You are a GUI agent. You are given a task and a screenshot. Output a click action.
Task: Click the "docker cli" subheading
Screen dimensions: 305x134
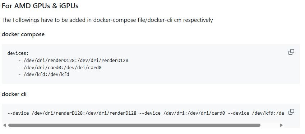coord(14,94)
